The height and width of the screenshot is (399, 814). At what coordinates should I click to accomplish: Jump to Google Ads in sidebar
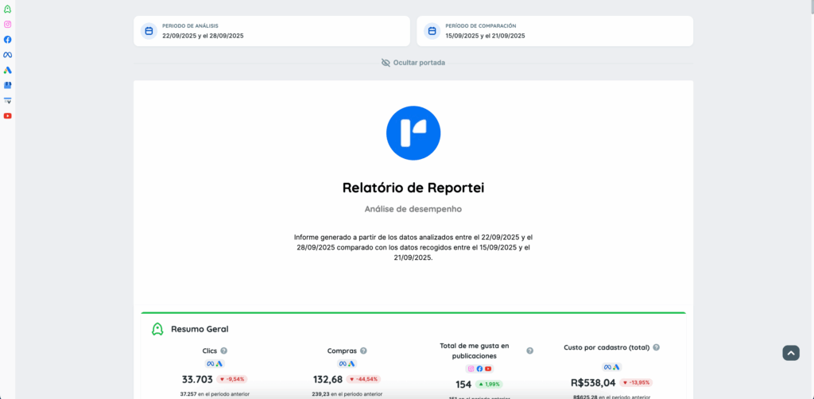(x=8, y=70)
